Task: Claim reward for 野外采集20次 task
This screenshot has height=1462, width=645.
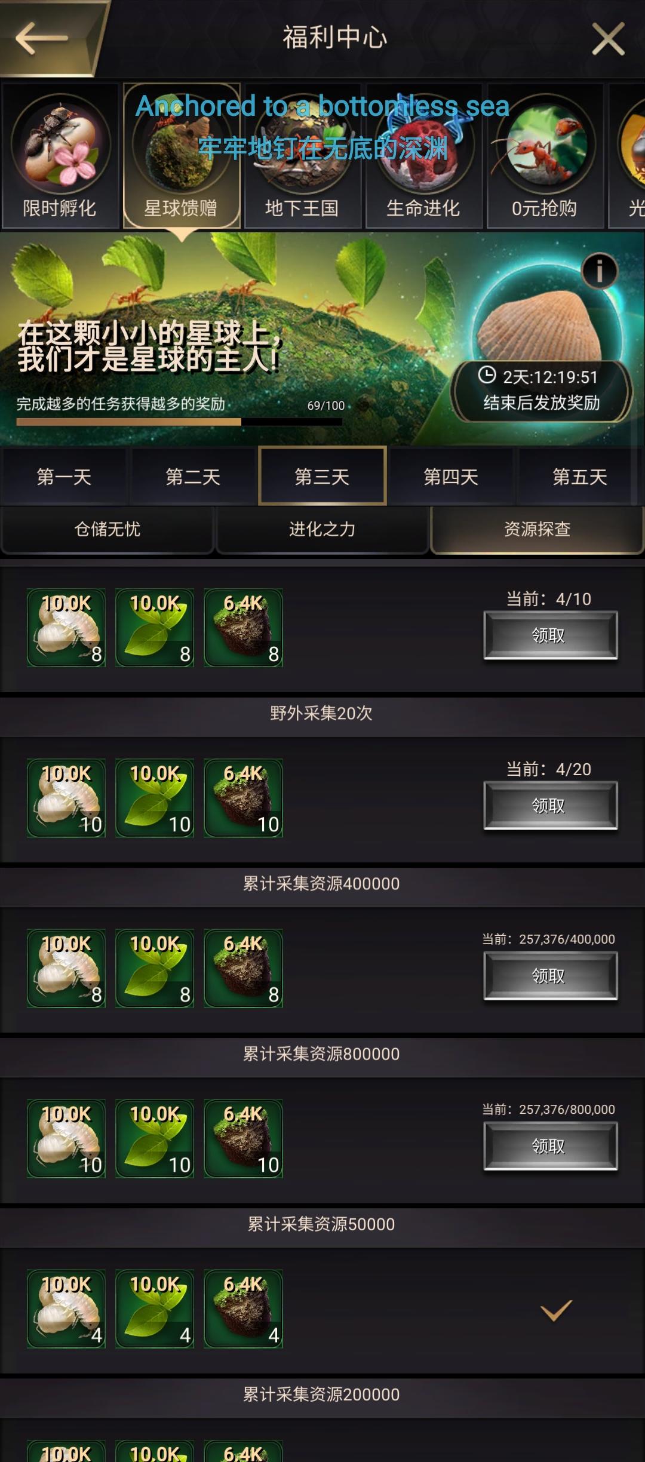Action: (x=550, y=806)
